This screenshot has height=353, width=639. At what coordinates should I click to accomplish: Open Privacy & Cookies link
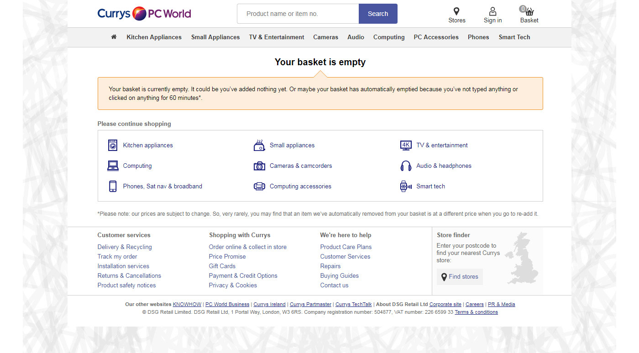tap(233, 286)
